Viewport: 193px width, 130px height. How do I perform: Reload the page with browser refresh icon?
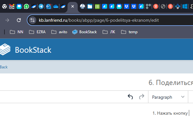[19, 20]
